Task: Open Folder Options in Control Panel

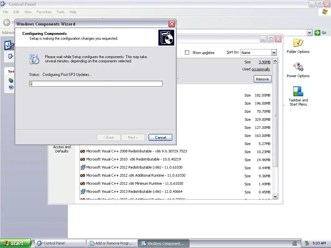Action: coord(298,46)
